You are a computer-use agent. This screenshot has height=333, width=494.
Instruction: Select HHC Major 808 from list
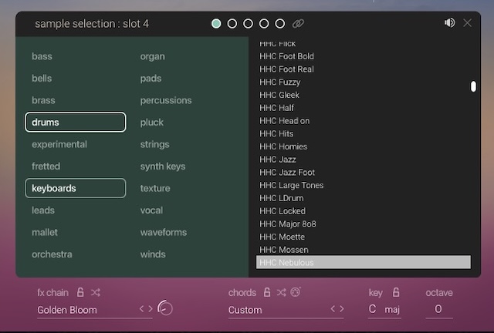(x=287, y=224)
